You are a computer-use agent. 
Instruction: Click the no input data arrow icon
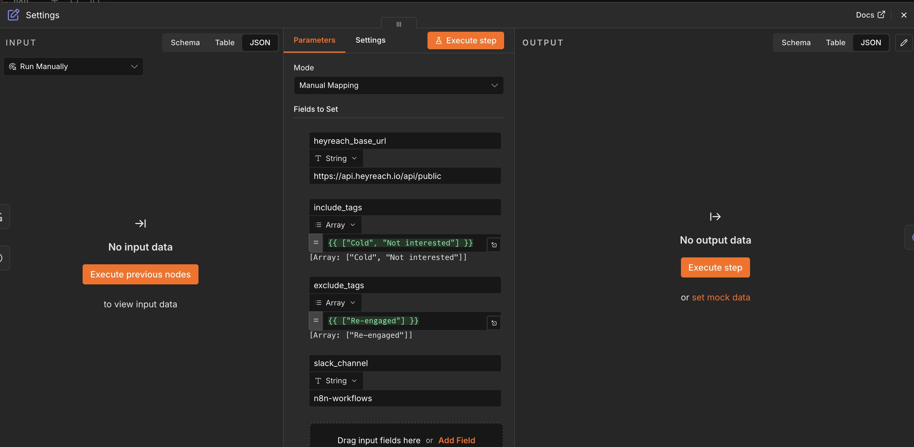click(140, 223)
